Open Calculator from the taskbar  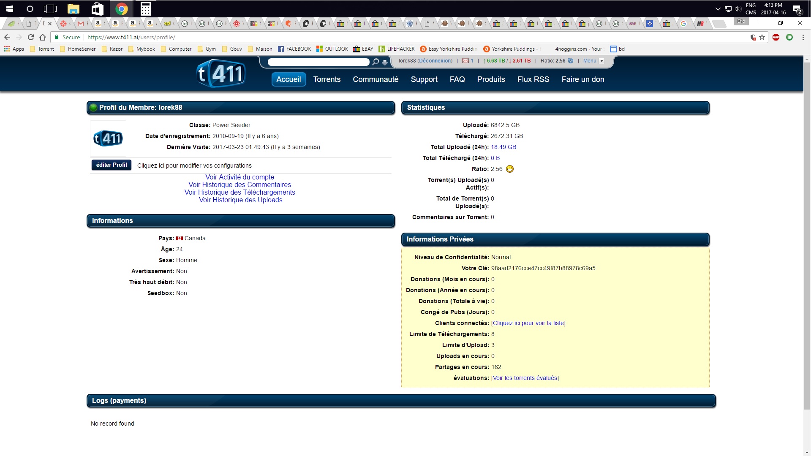coord(145,9)
